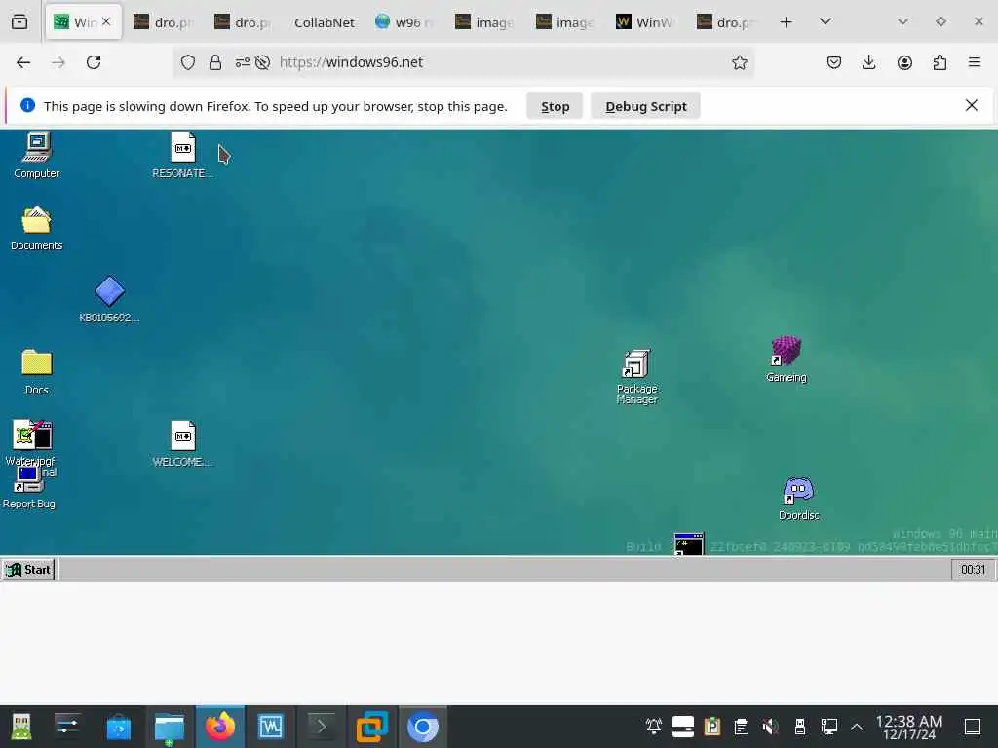Image resolution: width=998 pixels, height=748 pixels.
Task: Open Firefox from the system taskbar
Action: point(219,727)
